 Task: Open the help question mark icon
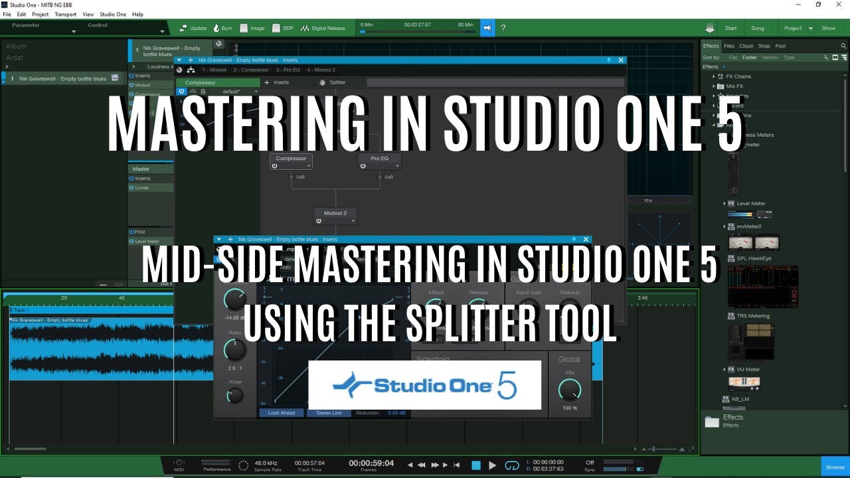coord(503,28)
